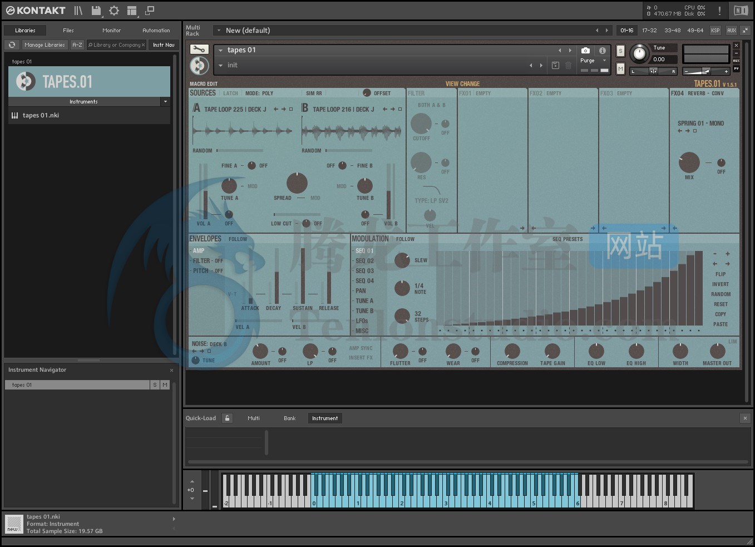Expand the Instruments dropdown in library
This screenshot has height=547, width=755.
pyautogui.click(x=165, y=102)
